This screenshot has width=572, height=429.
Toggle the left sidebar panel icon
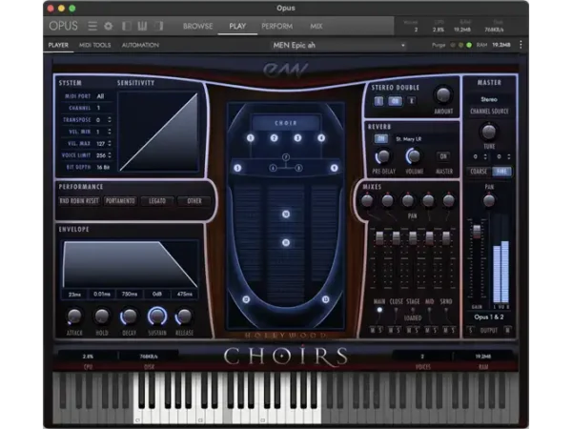pos(127,26)
